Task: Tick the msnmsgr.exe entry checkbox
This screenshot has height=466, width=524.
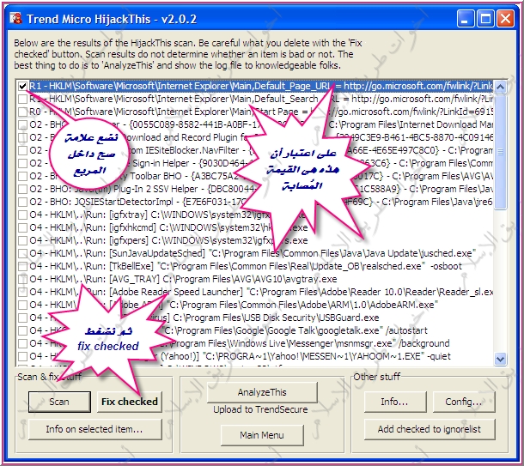Action: [x=22, y=343]
